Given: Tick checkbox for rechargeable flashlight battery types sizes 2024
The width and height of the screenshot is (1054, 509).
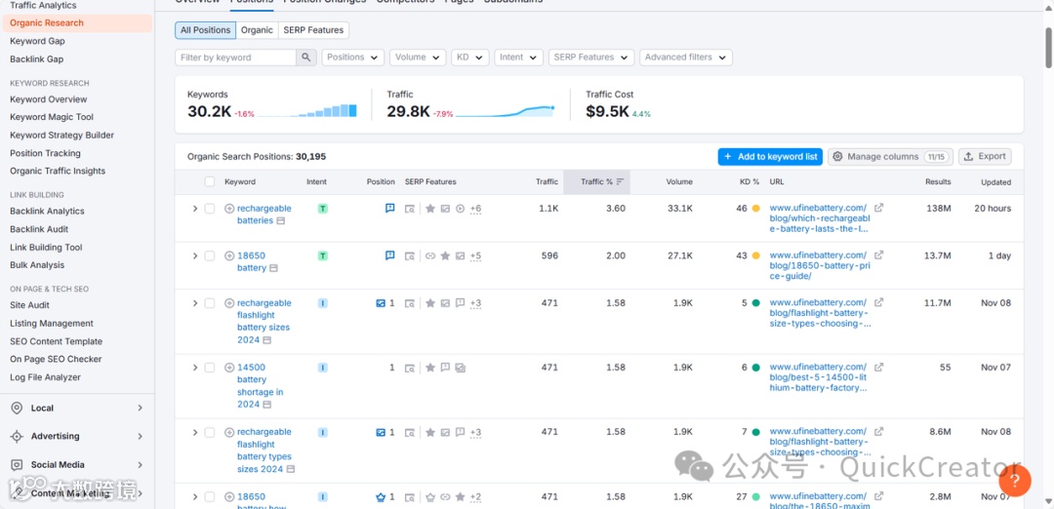Looking at the screenshot, I should click(210, 432).
